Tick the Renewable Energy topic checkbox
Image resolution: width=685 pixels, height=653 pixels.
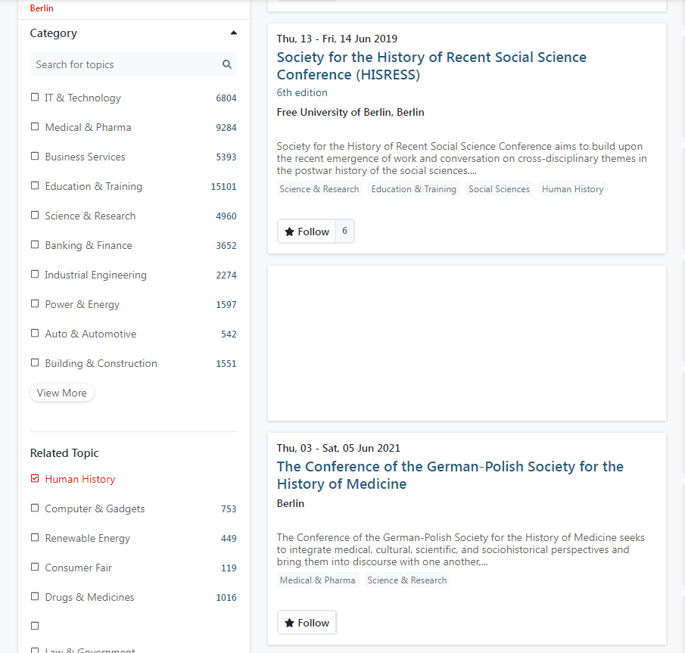[x=35, y=537]
